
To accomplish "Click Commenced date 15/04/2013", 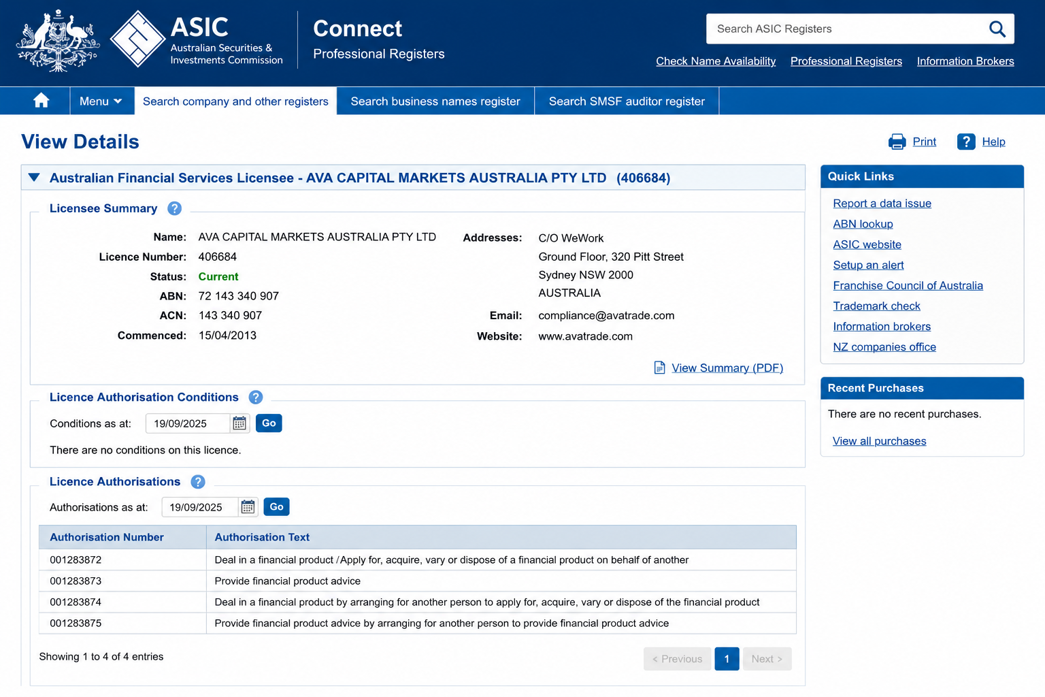I will click(x=227, y=336).
